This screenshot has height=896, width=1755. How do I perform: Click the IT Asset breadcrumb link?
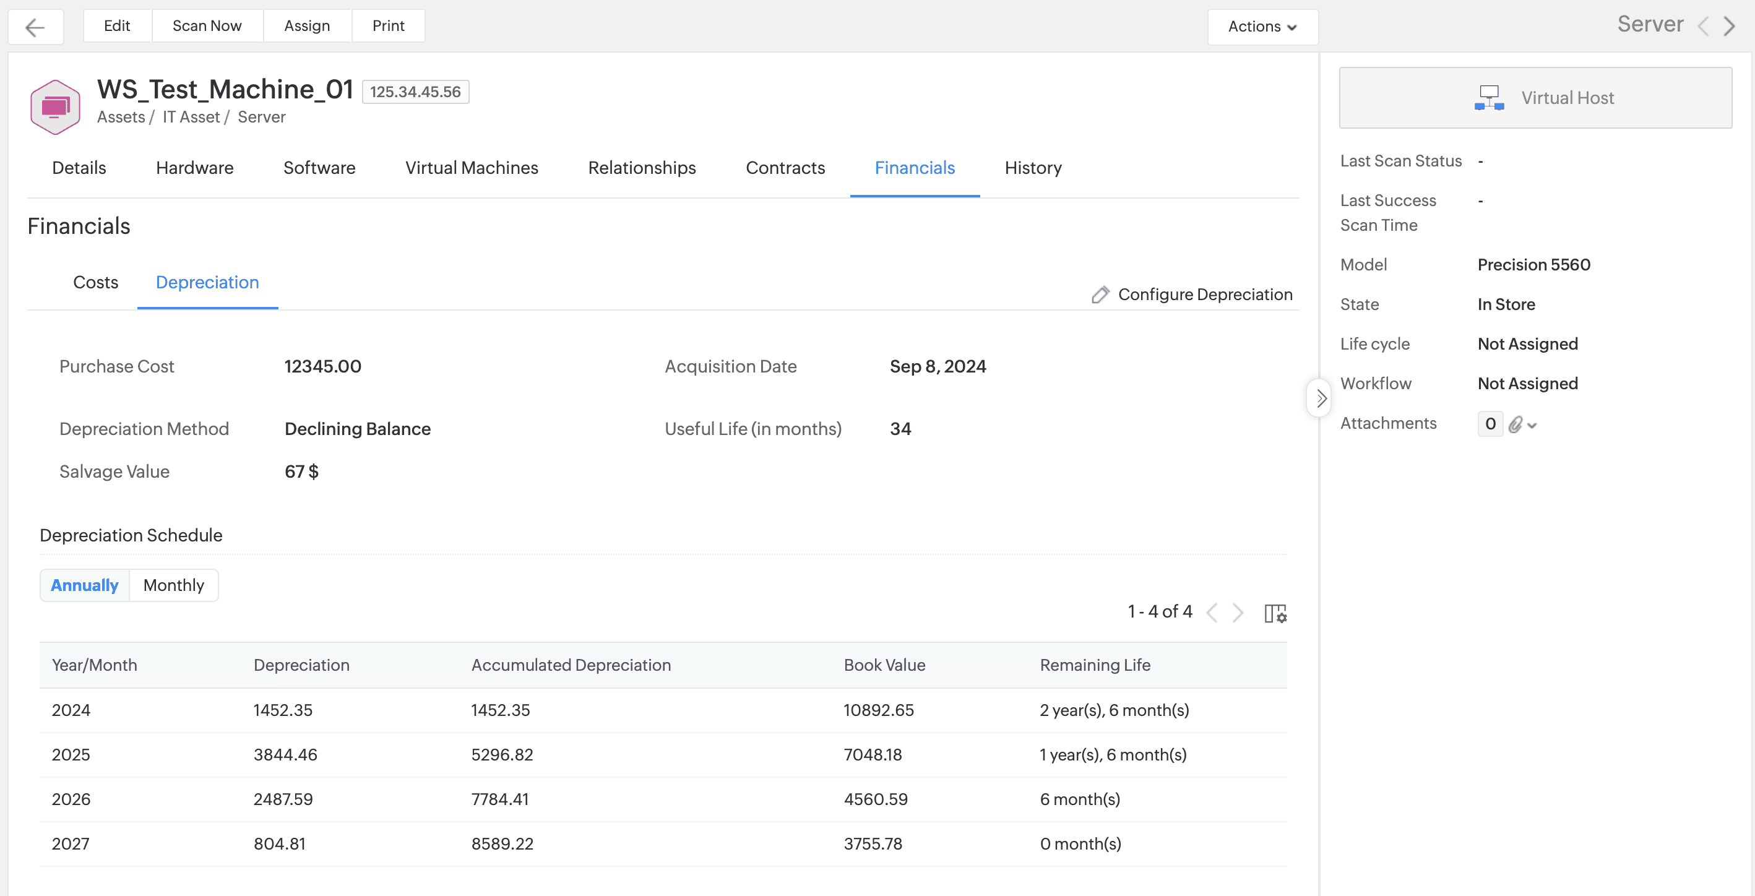coord(191,117)
